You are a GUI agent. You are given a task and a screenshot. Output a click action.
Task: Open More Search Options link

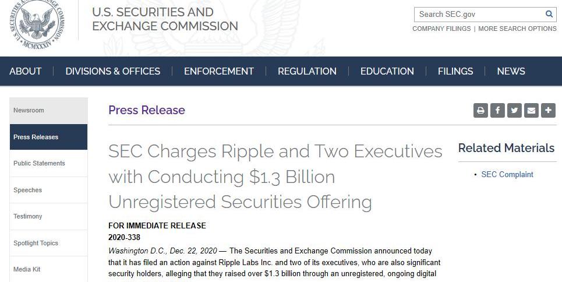tap(517, 29)
